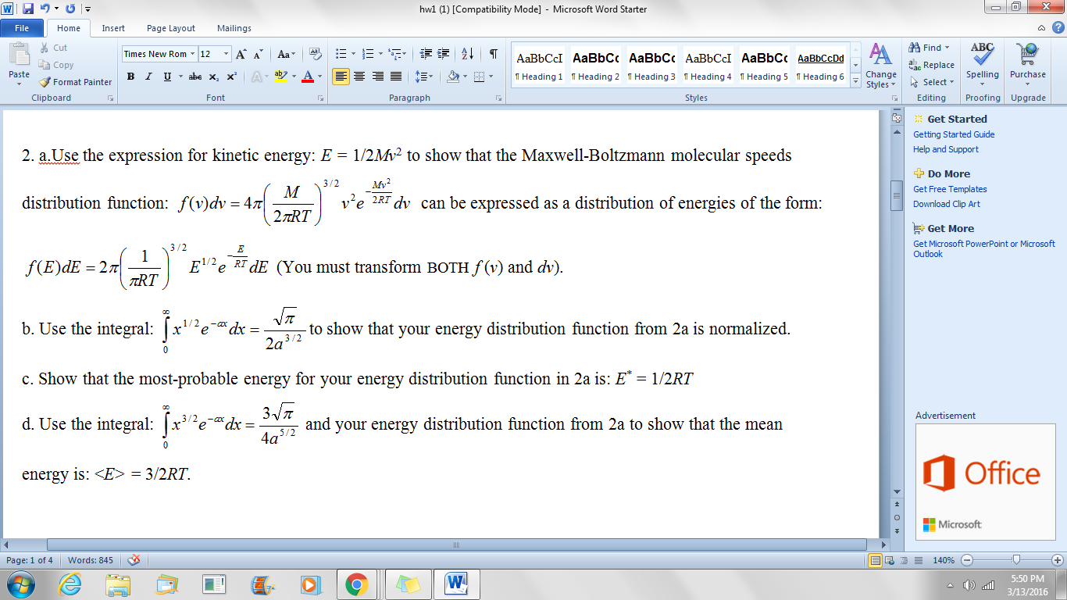Click the zoom slider handle
Screen dimensions: 1067x600
[1015, 560]
